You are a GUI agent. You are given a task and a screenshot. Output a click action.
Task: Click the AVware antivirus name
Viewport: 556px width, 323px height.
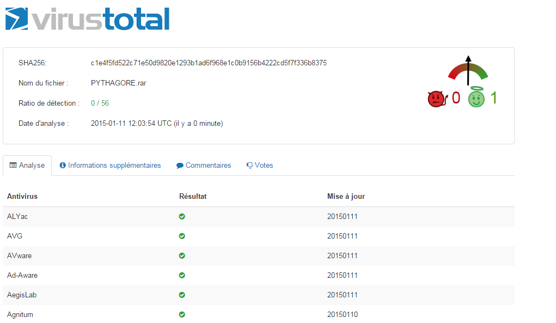(x=19, y=255)
